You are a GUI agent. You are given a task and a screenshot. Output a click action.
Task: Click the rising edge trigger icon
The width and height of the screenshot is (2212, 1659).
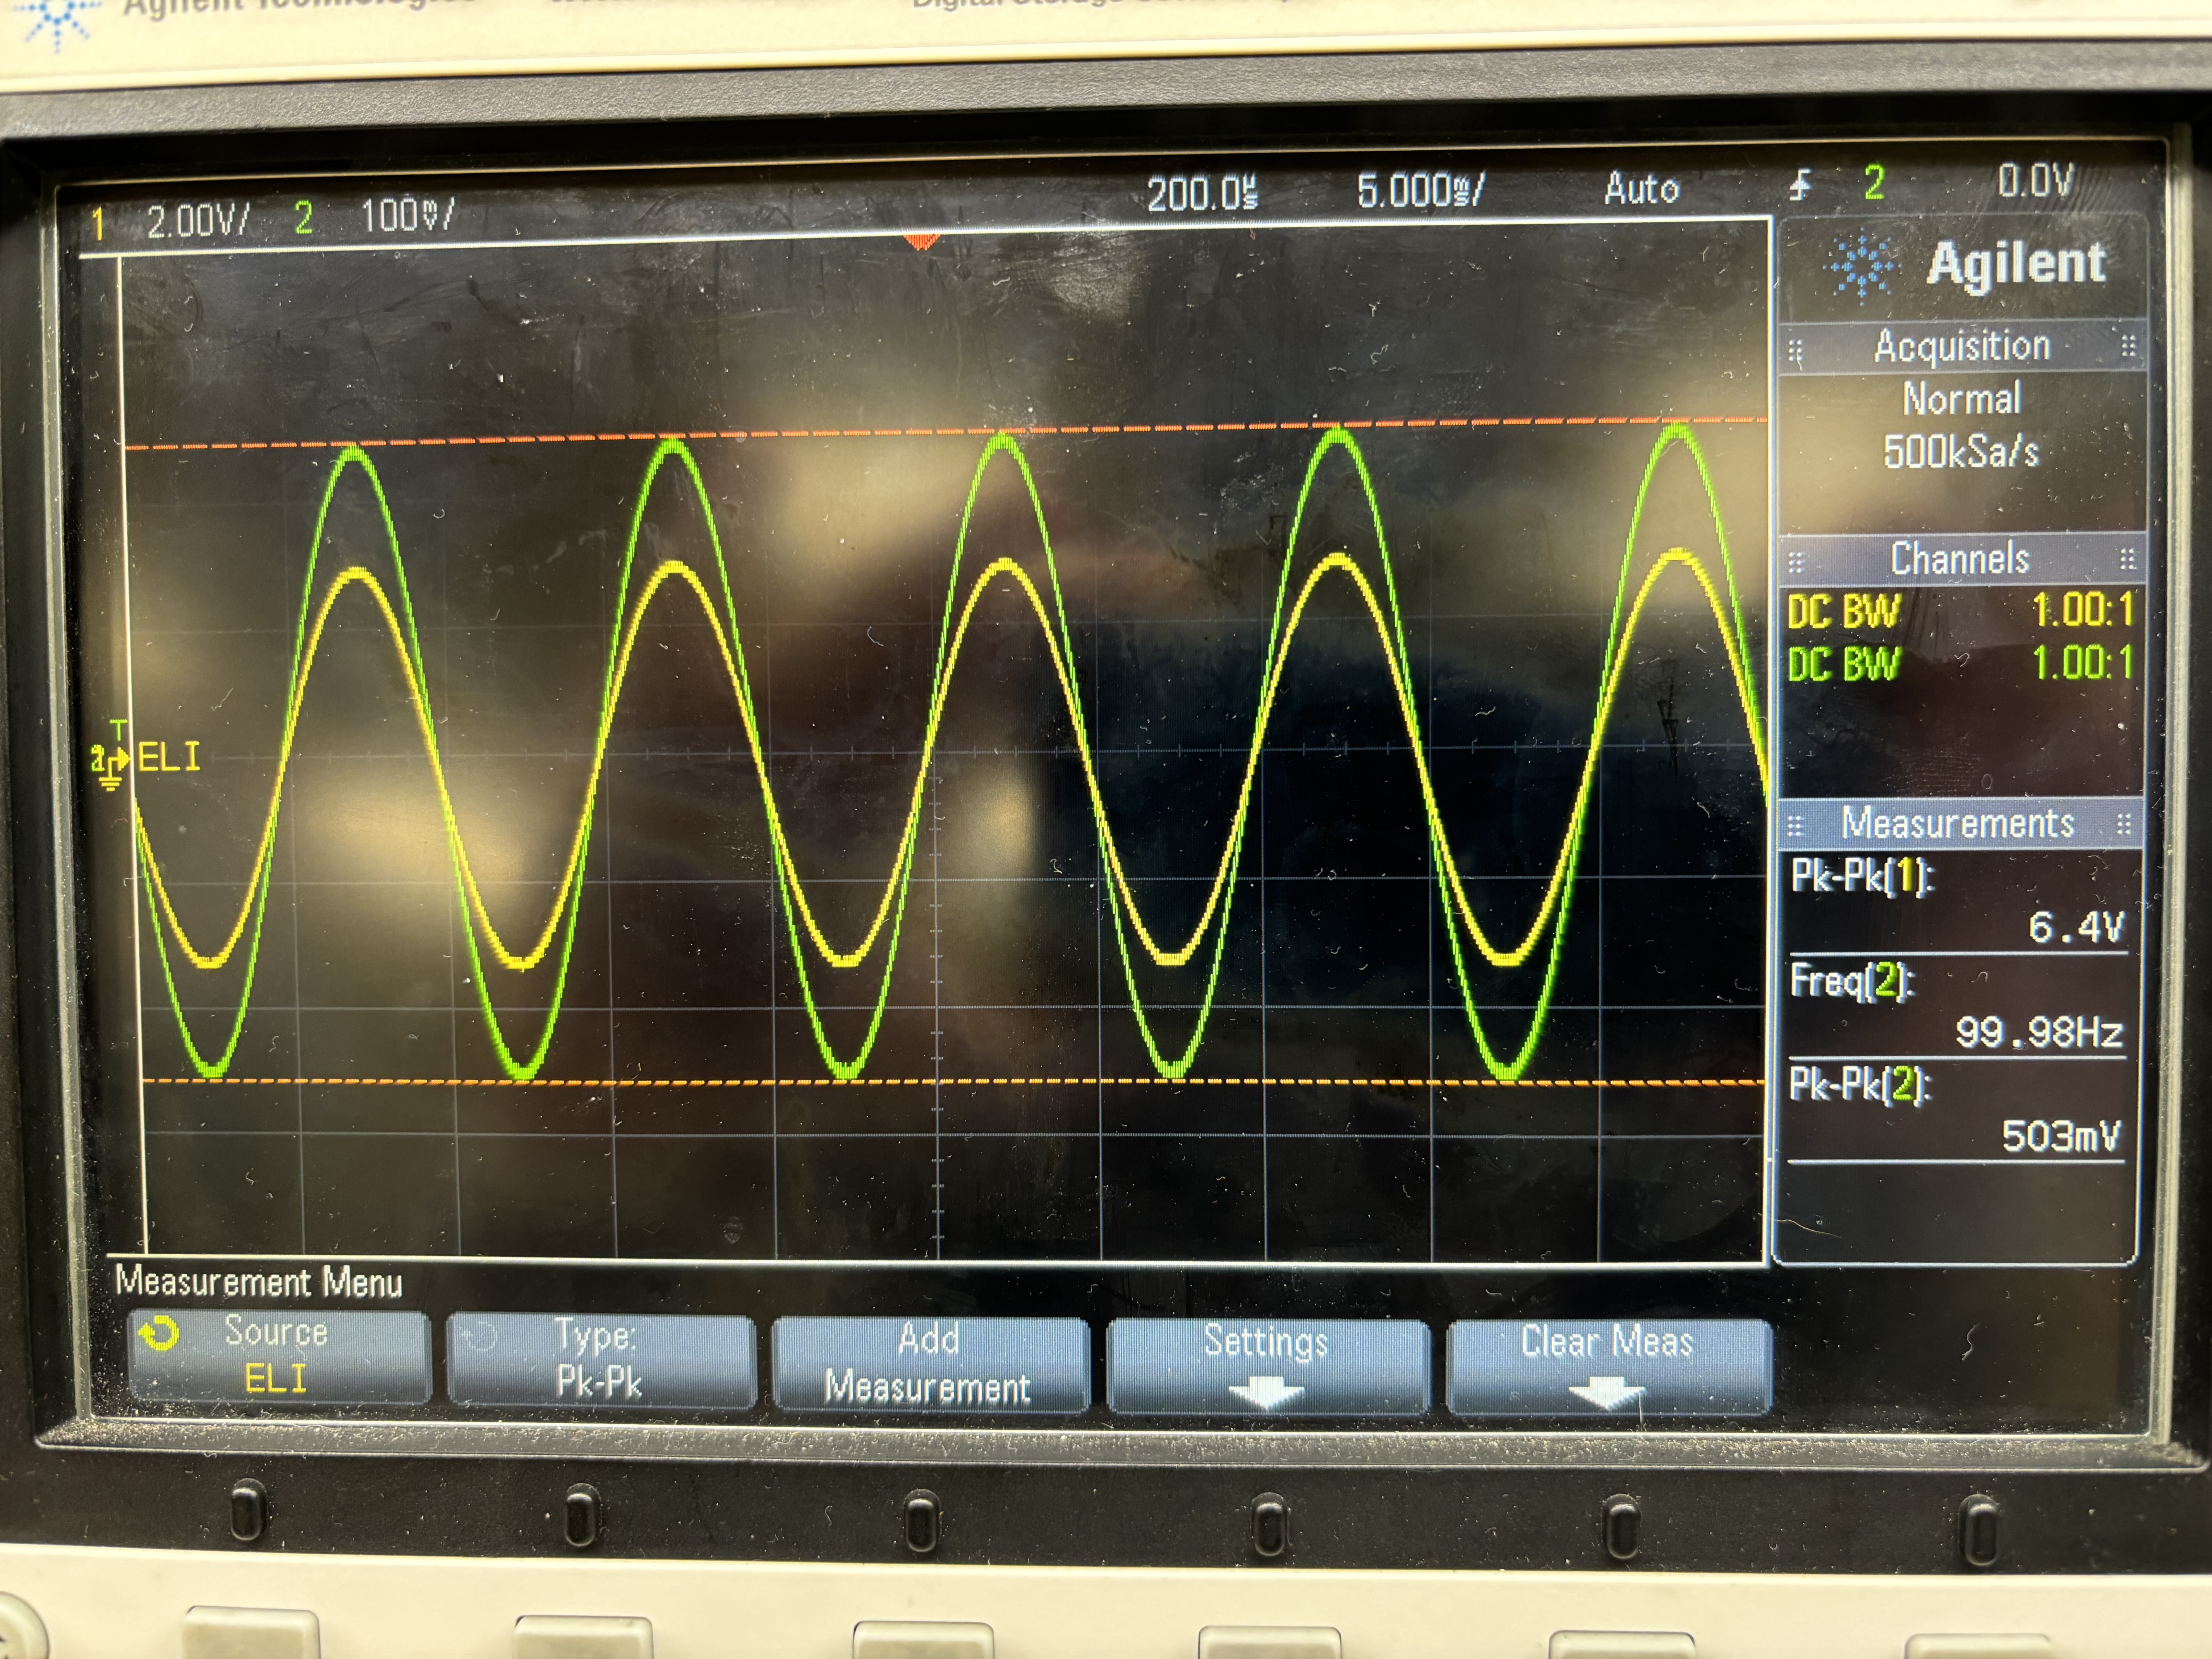click(1800, 185)
